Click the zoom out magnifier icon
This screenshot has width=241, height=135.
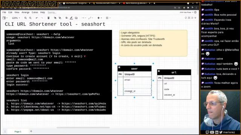tap(30, 18)
